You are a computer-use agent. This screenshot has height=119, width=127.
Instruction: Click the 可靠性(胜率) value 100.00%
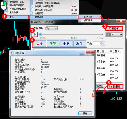[x=45, y=65]
